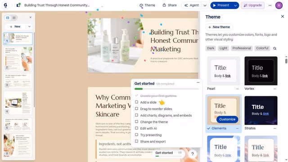The height and width of the screenshot is (162, 288).
Task: Select slide 2 thumbnail
Action: coord(18,59)
